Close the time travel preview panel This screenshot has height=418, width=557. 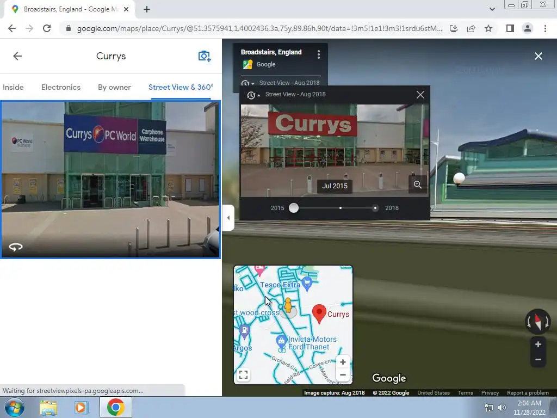point(420,95)
